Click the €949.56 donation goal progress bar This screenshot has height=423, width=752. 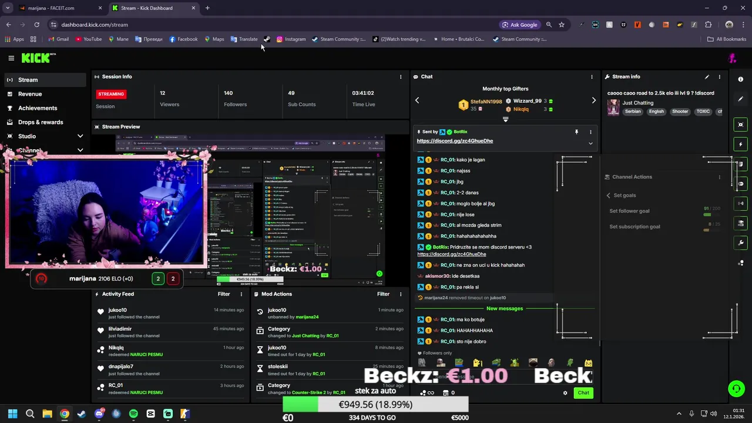375,405
